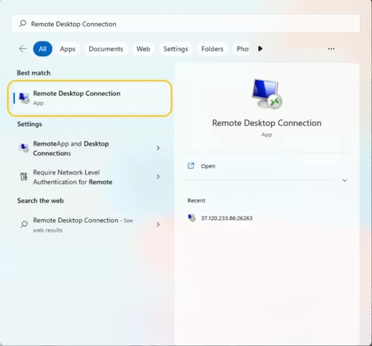The image size is (372, 346).
Task: Expand chevron beside Require Network Level Authentication
Action: tap(158, 177)
